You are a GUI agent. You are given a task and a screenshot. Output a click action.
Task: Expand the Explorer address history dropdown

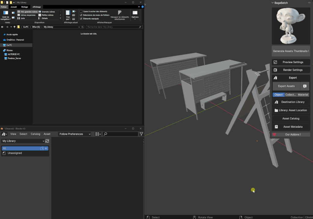[79, 27]
